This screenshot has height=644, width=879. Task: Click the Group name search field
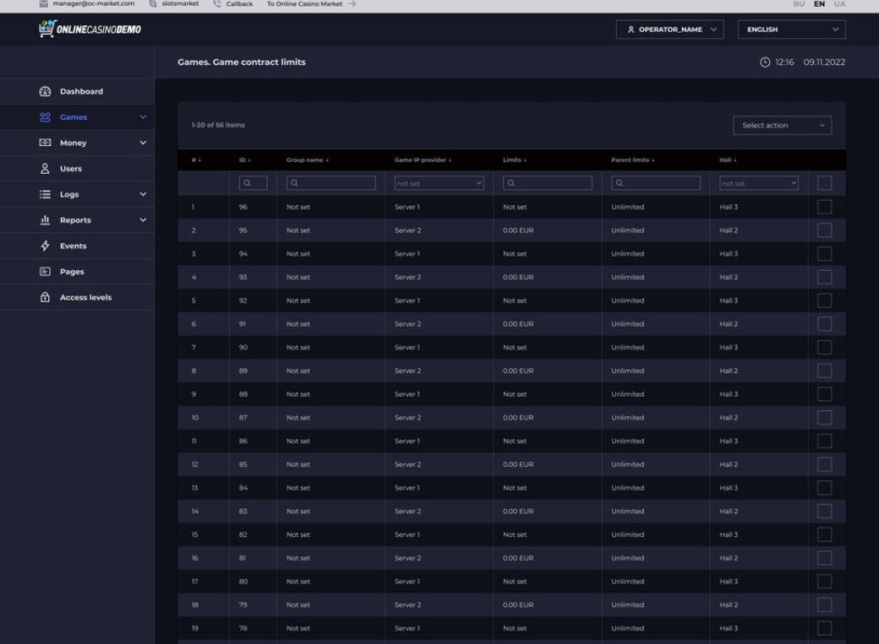tap(330, 183)
